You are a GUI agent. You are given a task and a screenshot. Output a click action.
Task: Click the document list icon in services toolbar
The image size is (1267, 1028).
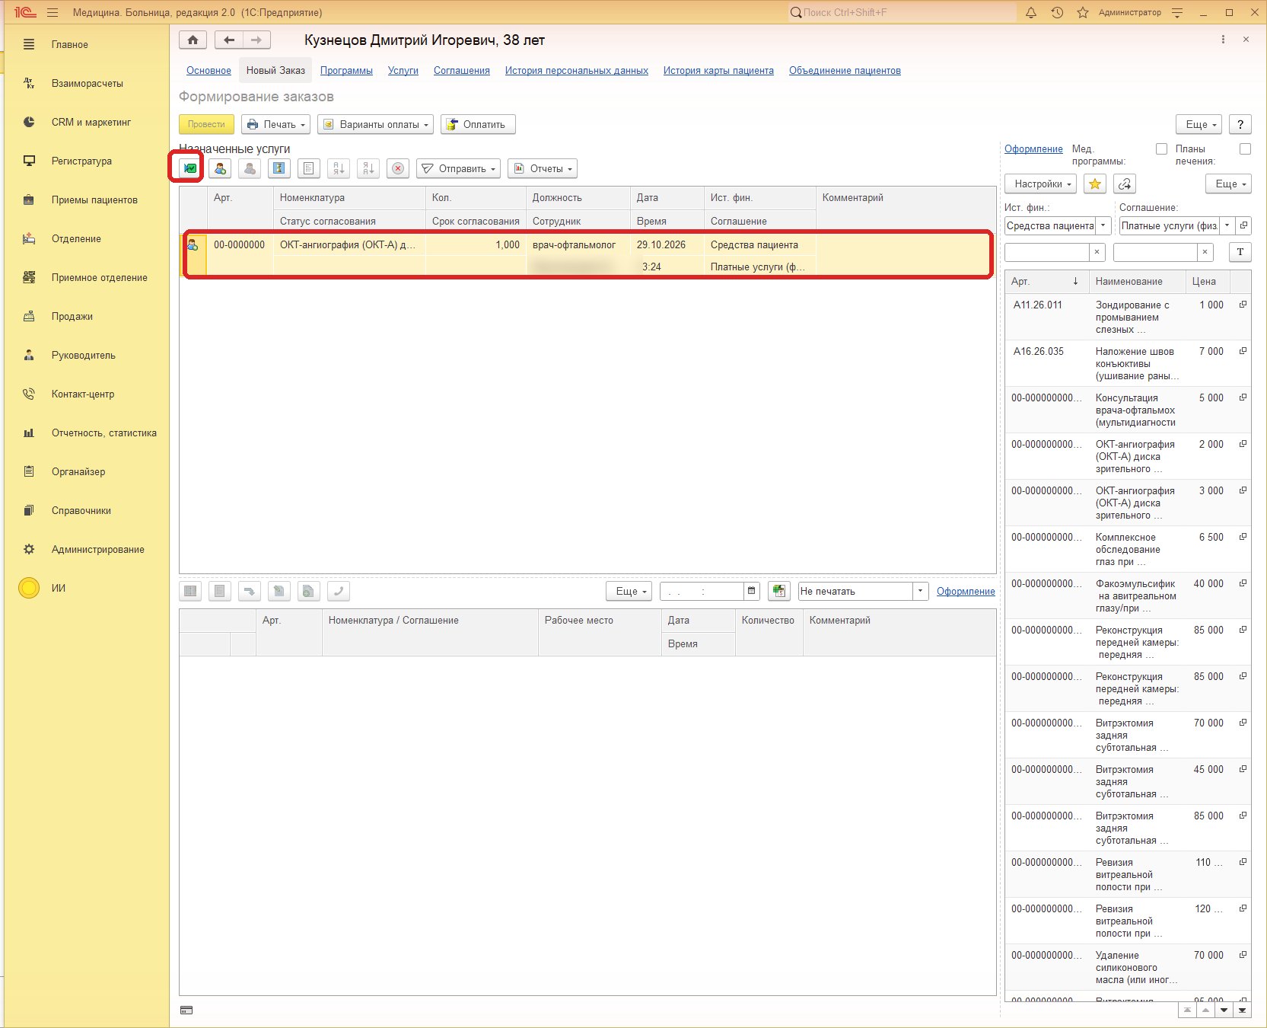pyautogui.click(x=308, y=168)
